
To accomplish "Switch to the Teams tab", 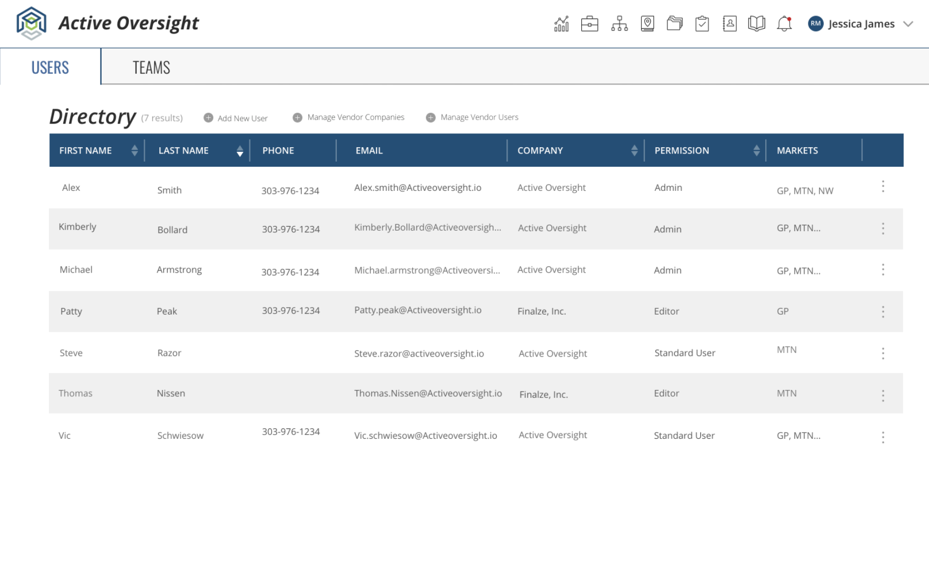I will (x=151, y=67).
